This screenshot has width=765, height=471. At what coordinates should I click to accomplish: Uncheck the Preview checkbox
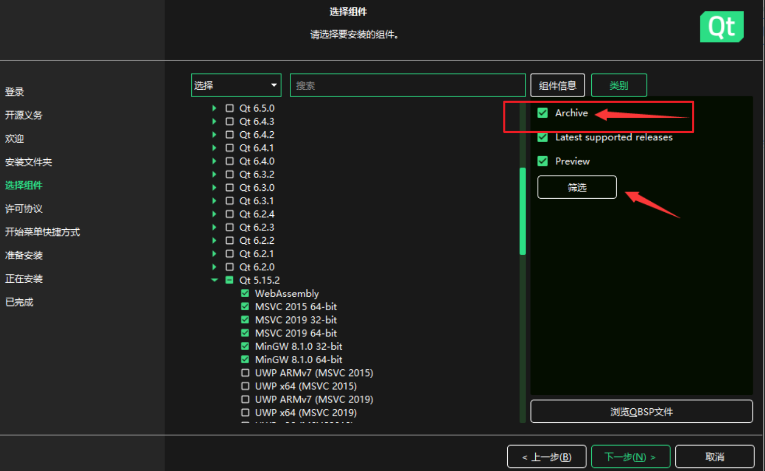pos(543,161)
